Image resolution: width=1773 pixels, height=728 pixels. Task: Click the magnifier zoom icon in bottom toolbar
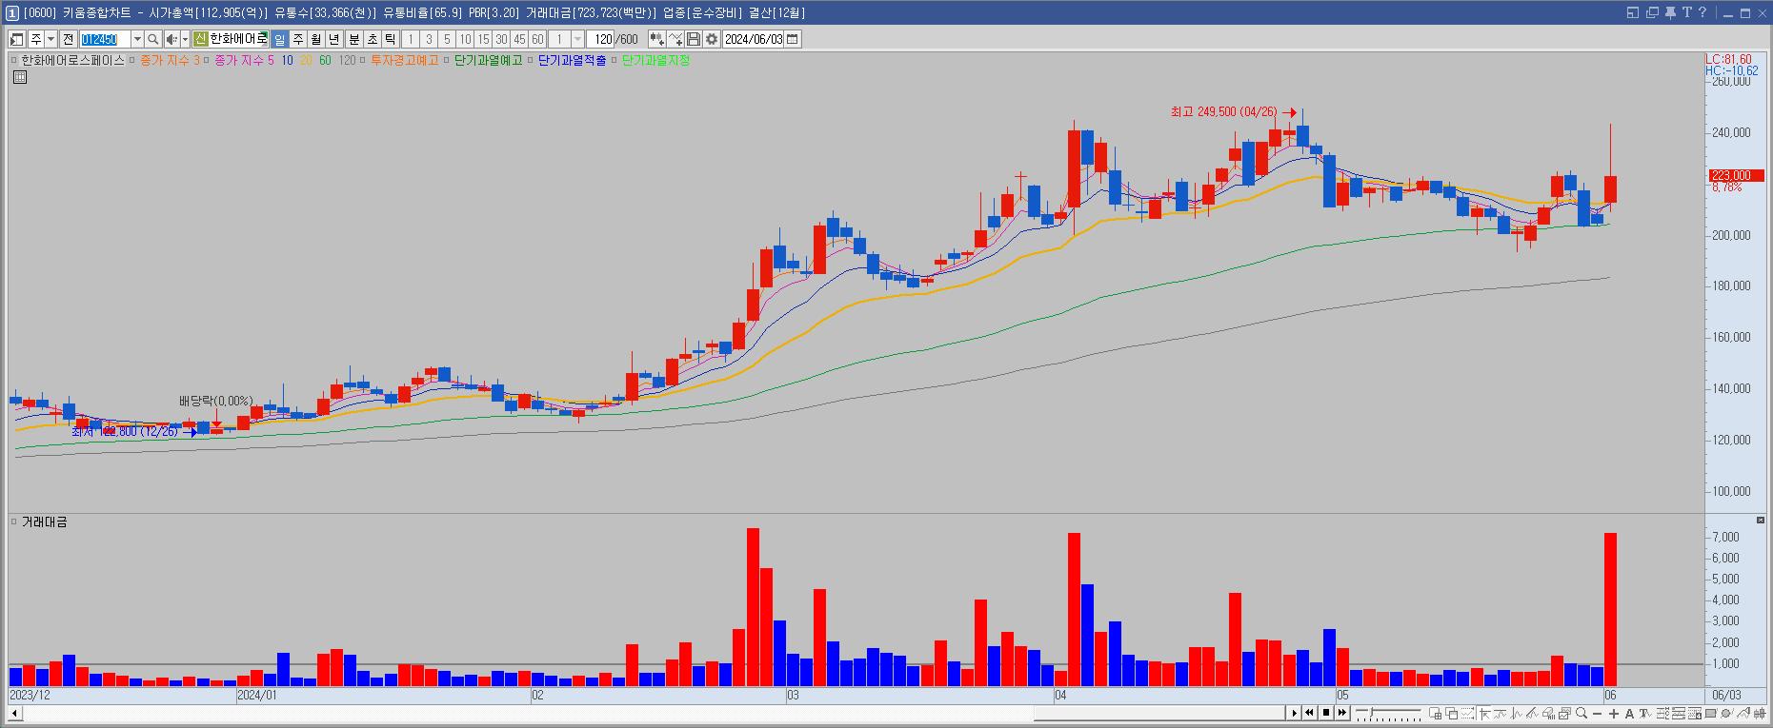tap(1582, 714)
